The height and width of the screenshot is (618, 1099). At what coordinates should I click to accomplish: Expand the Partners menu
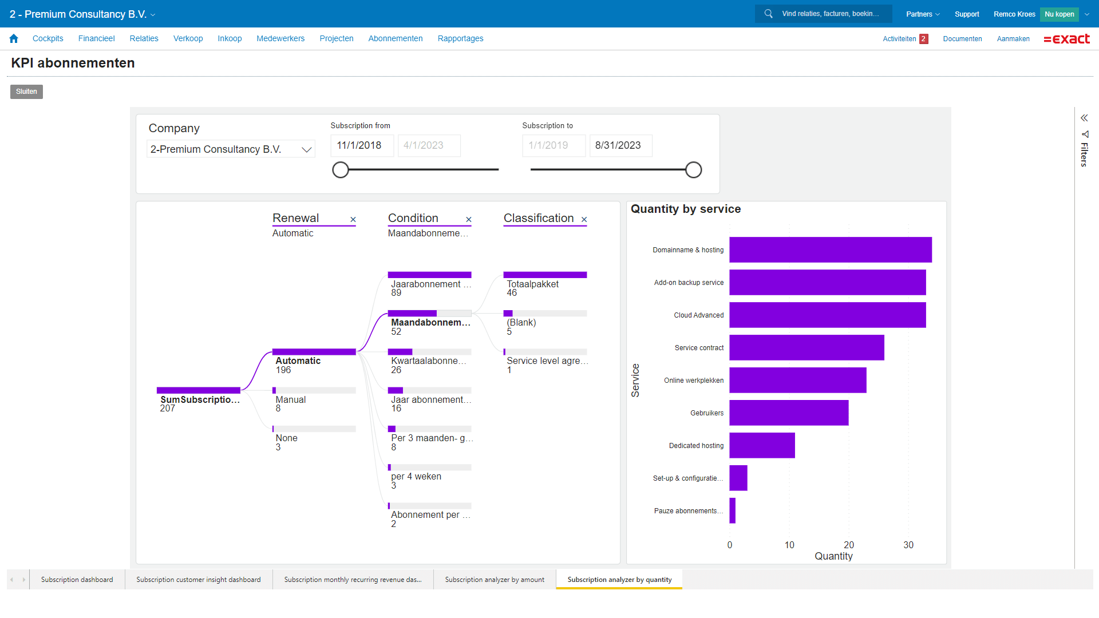922,14
